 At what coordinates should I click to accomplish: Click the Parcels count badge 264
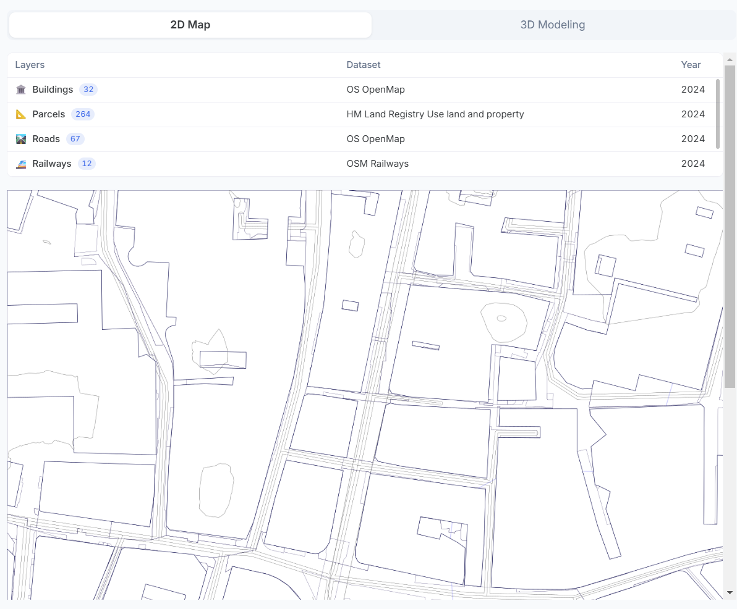coord(83,114)
